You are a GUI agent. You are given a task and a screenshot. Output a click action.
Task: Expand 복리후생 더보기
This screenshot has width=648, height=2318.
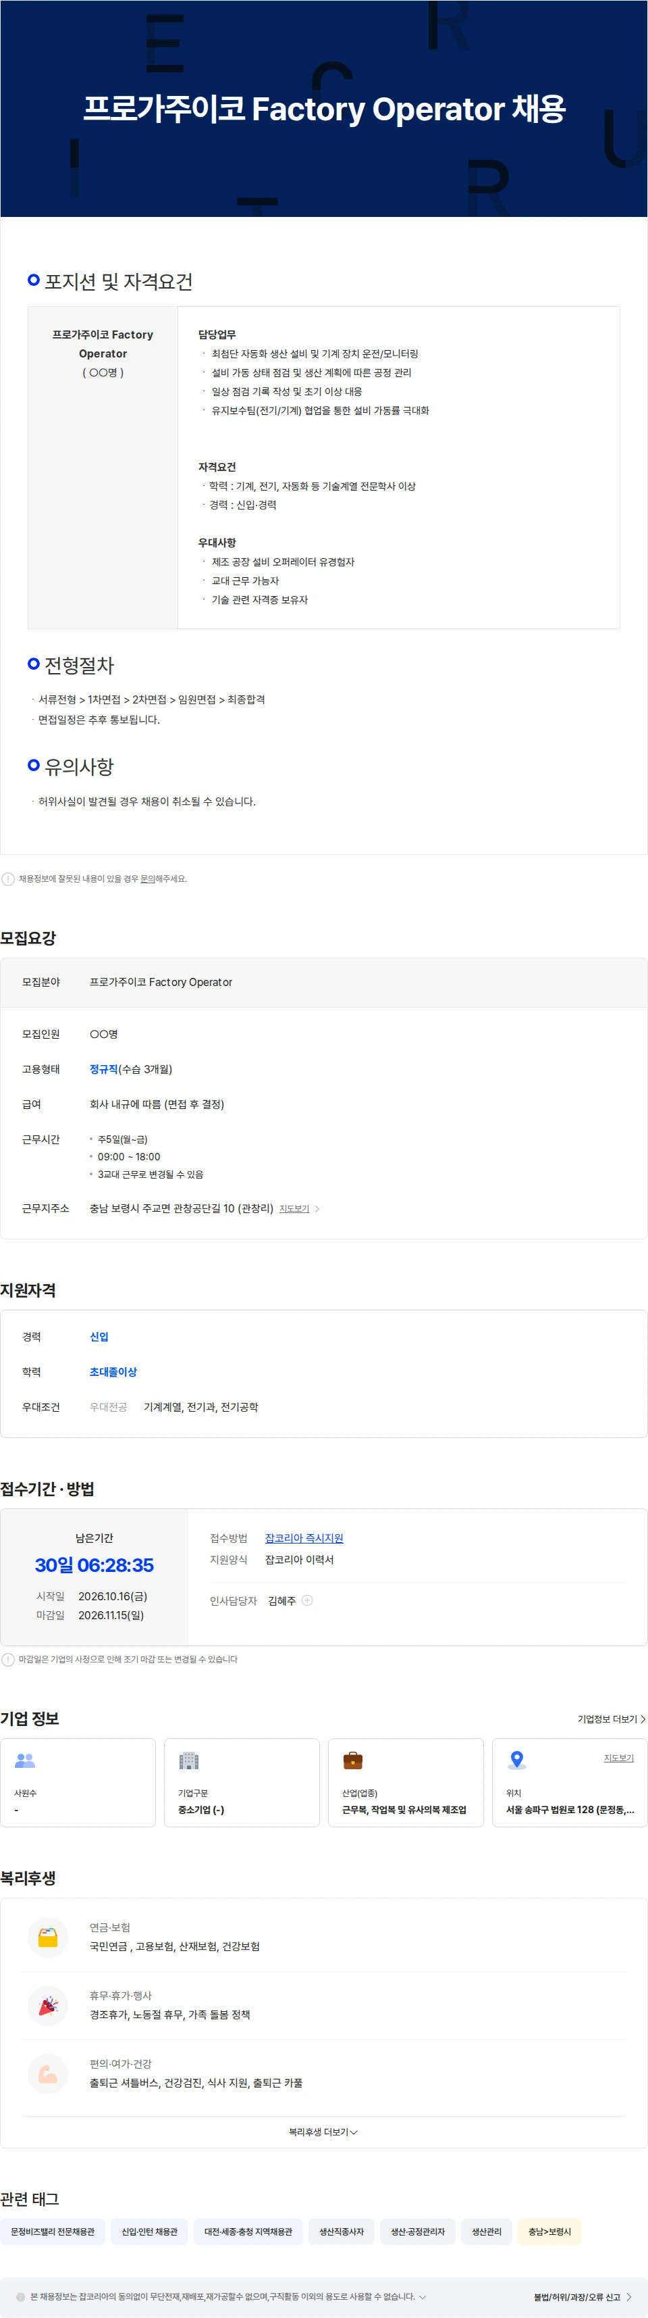pyautogui.click(x=323, y=2131)
